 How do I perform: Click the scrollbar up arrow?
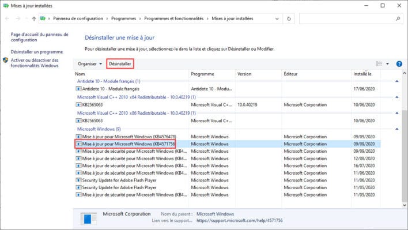click(x=404, y=73)
